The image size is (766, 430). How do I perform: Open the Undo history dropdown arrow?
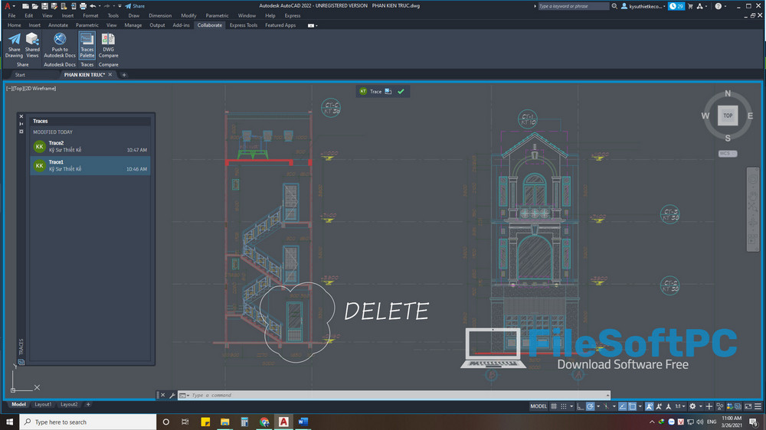(99, 6)
